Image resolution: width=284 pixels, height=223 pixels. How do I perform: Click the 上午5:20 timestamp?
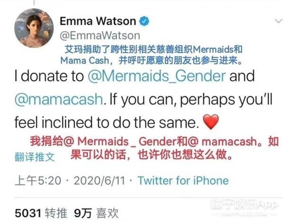point(38,180)
